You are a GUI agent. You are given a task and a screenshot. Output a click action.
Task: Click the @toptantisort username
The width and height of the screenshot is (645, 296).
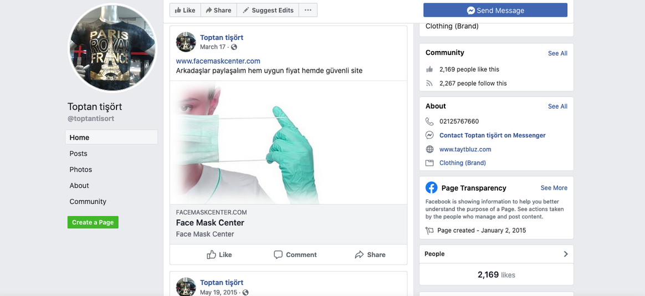tap(91, 119)
